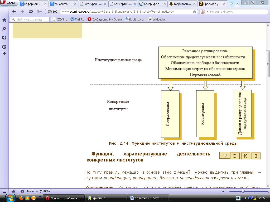
Task: Open the 'кристина' folder taskbar button
Action: [106, 198]
